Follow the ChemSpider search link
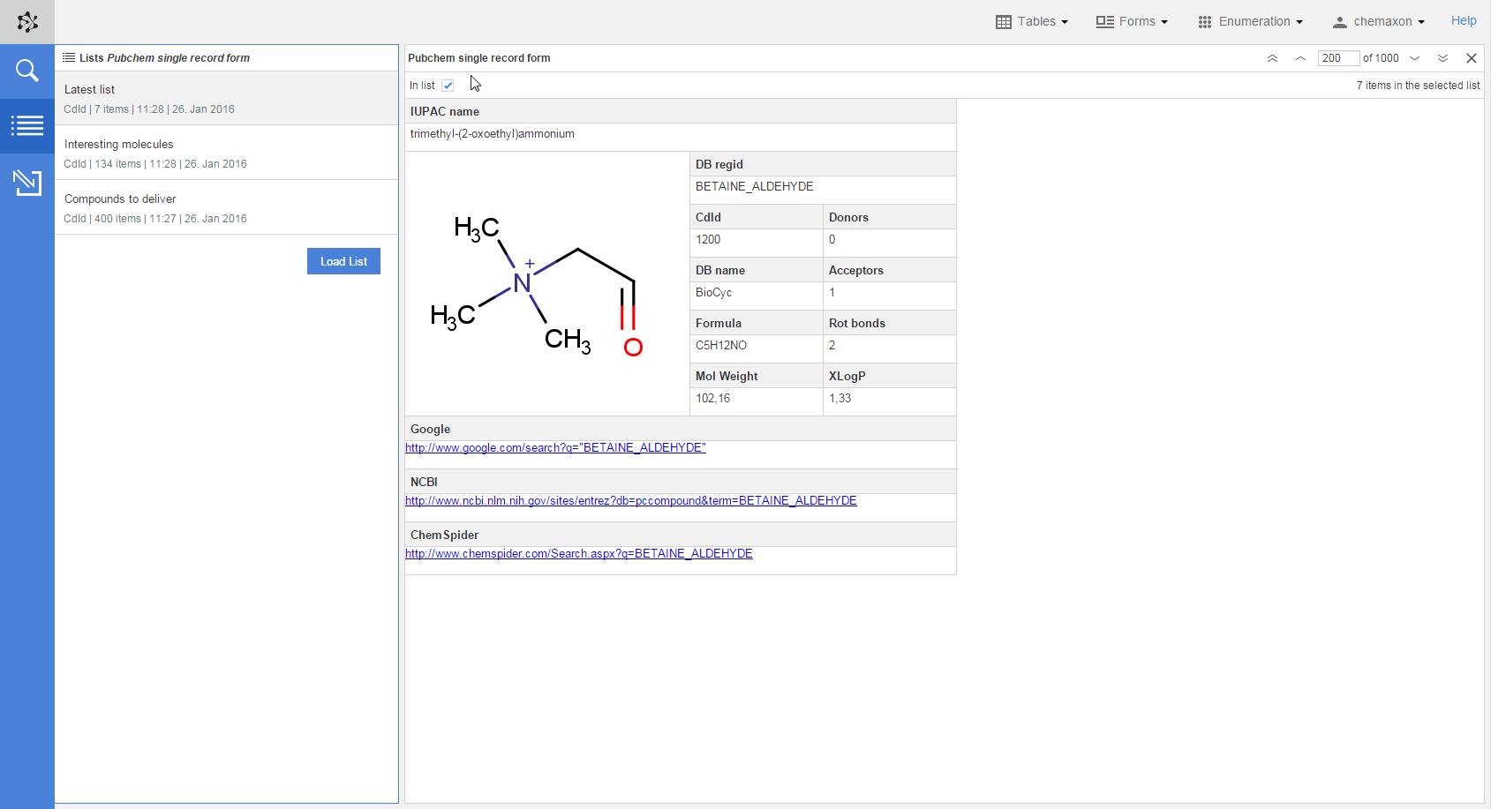 tap(578, 554)
